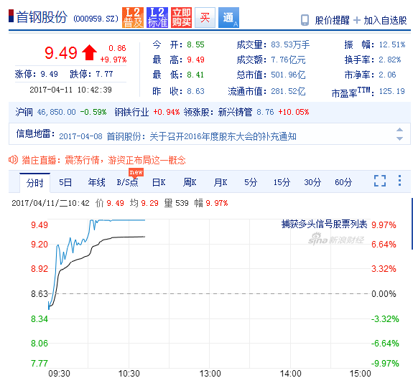Image resolution: width=413 pixels, height=378 pixels.
Task: Click 今开 value 8.55
Action: 195,44
